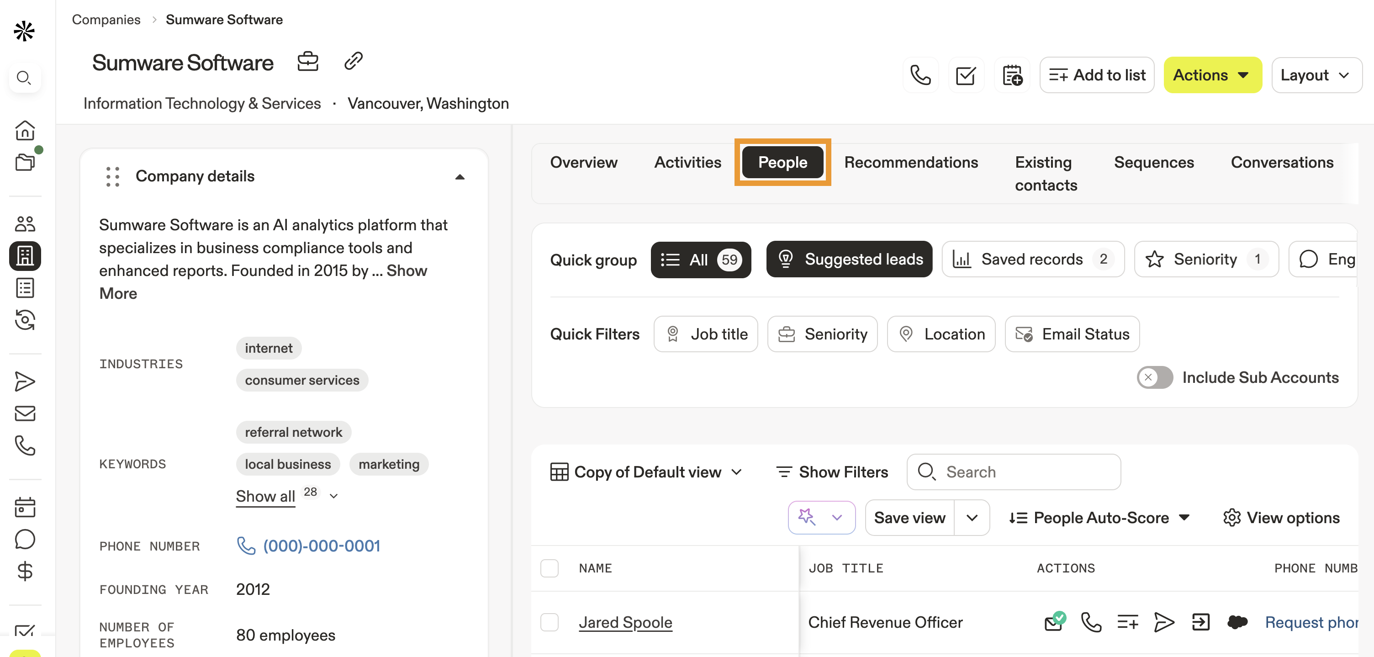The width and height of the screenshot is (1374, 657).
Task: Switch to the Recommendations tab
Action: click(x=910, y=162)
